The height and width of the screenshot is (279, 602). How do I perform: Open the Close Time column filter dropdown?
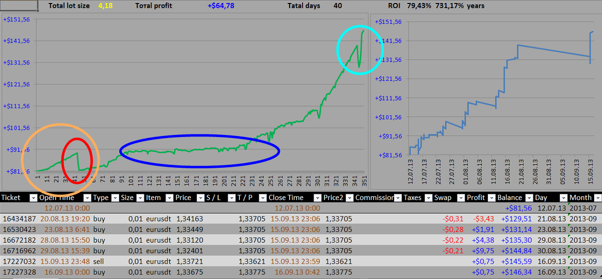coord(317,198)
